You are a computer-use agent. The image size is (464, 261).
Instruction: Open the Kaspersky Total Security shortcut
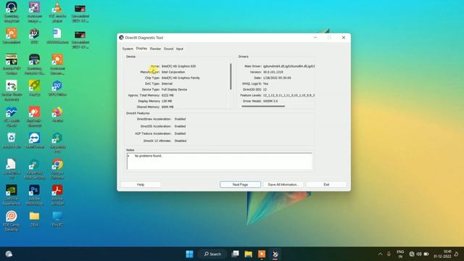34,169
